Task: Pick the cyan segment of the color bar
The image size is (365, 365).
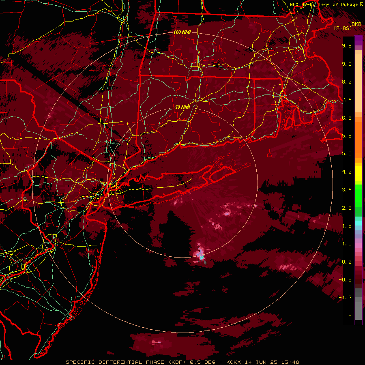Action: click(358, 223)
